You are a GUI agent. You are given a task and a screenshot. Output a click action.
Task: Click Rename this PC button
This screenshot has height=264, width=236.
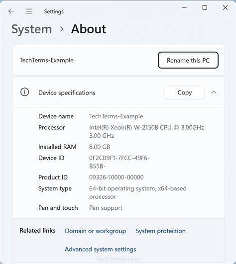(x=188, y=60)
